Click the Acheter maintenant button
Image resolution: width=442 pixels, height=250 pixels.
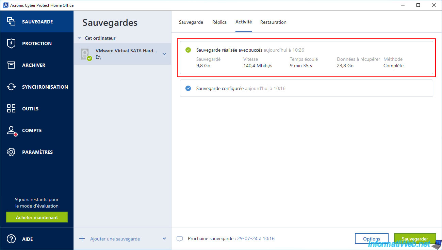(x=37, y=217)
